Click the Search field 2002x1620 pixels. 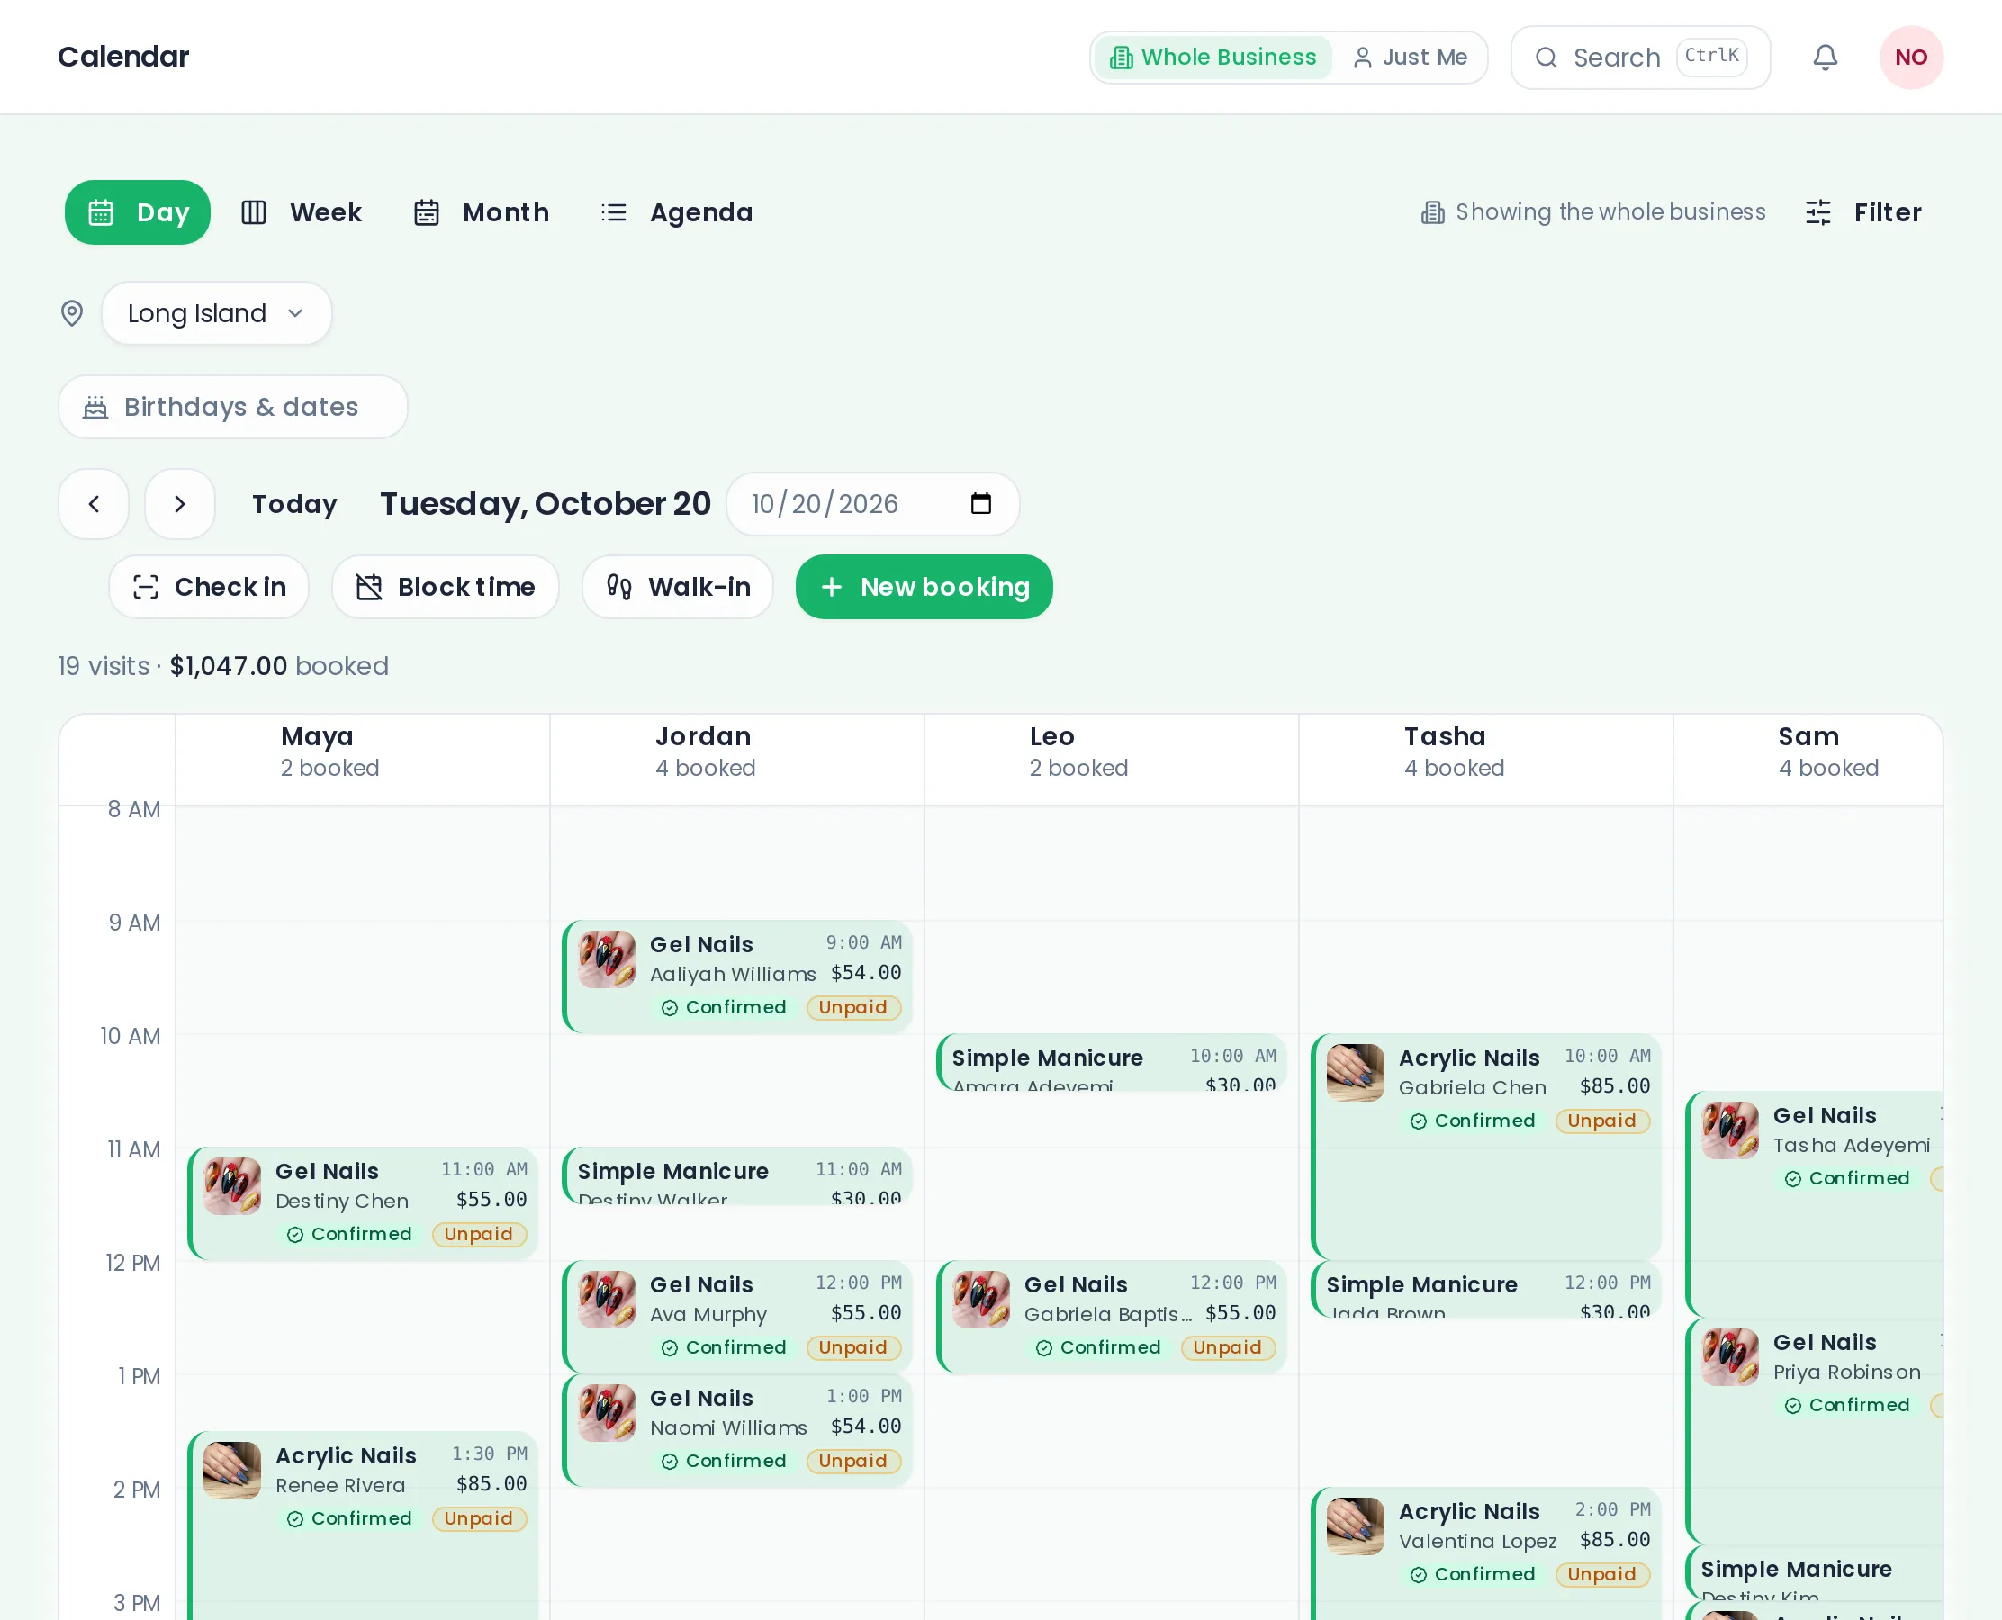1640,58
